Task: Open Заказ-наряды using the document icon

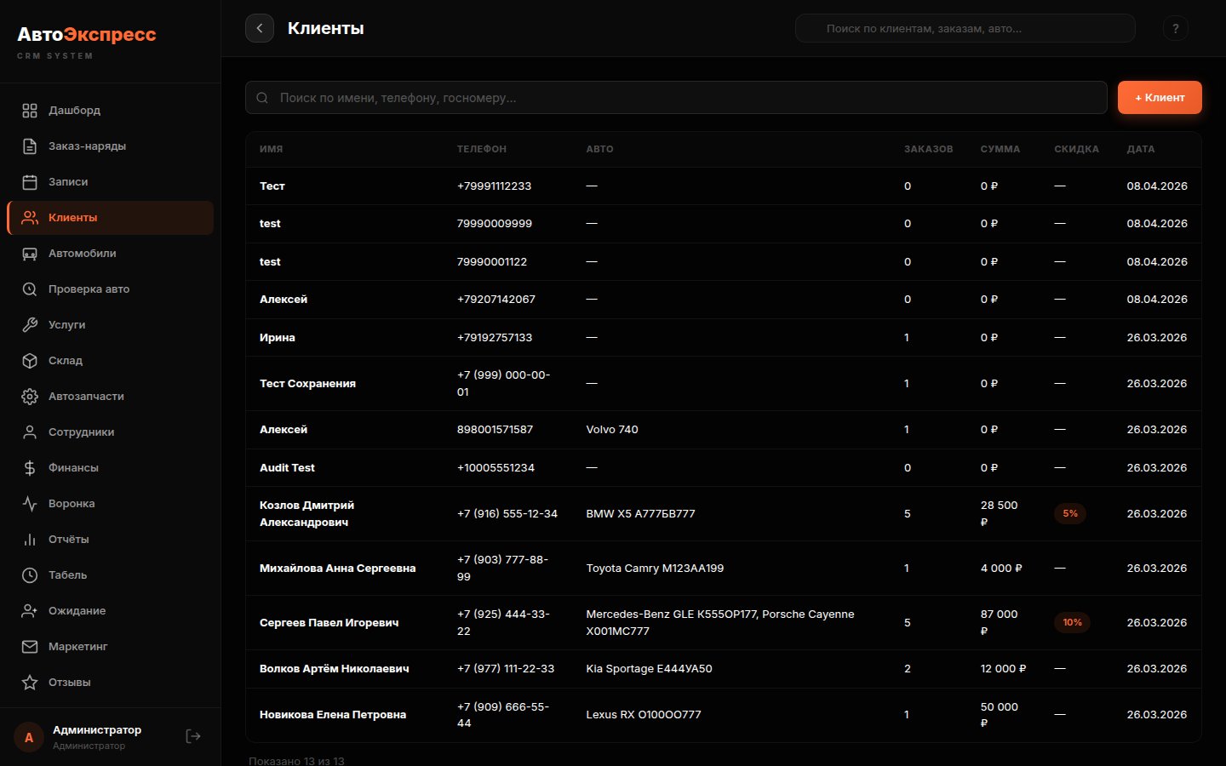Action: click(x=29, y=146)
